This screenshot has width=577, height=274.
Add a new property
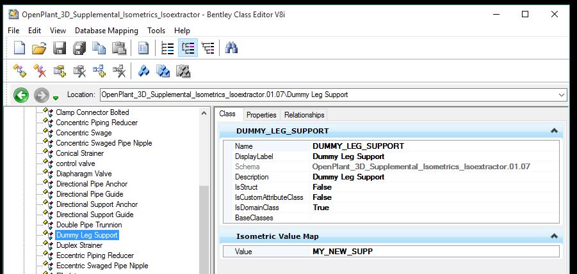tap(60, 70)
